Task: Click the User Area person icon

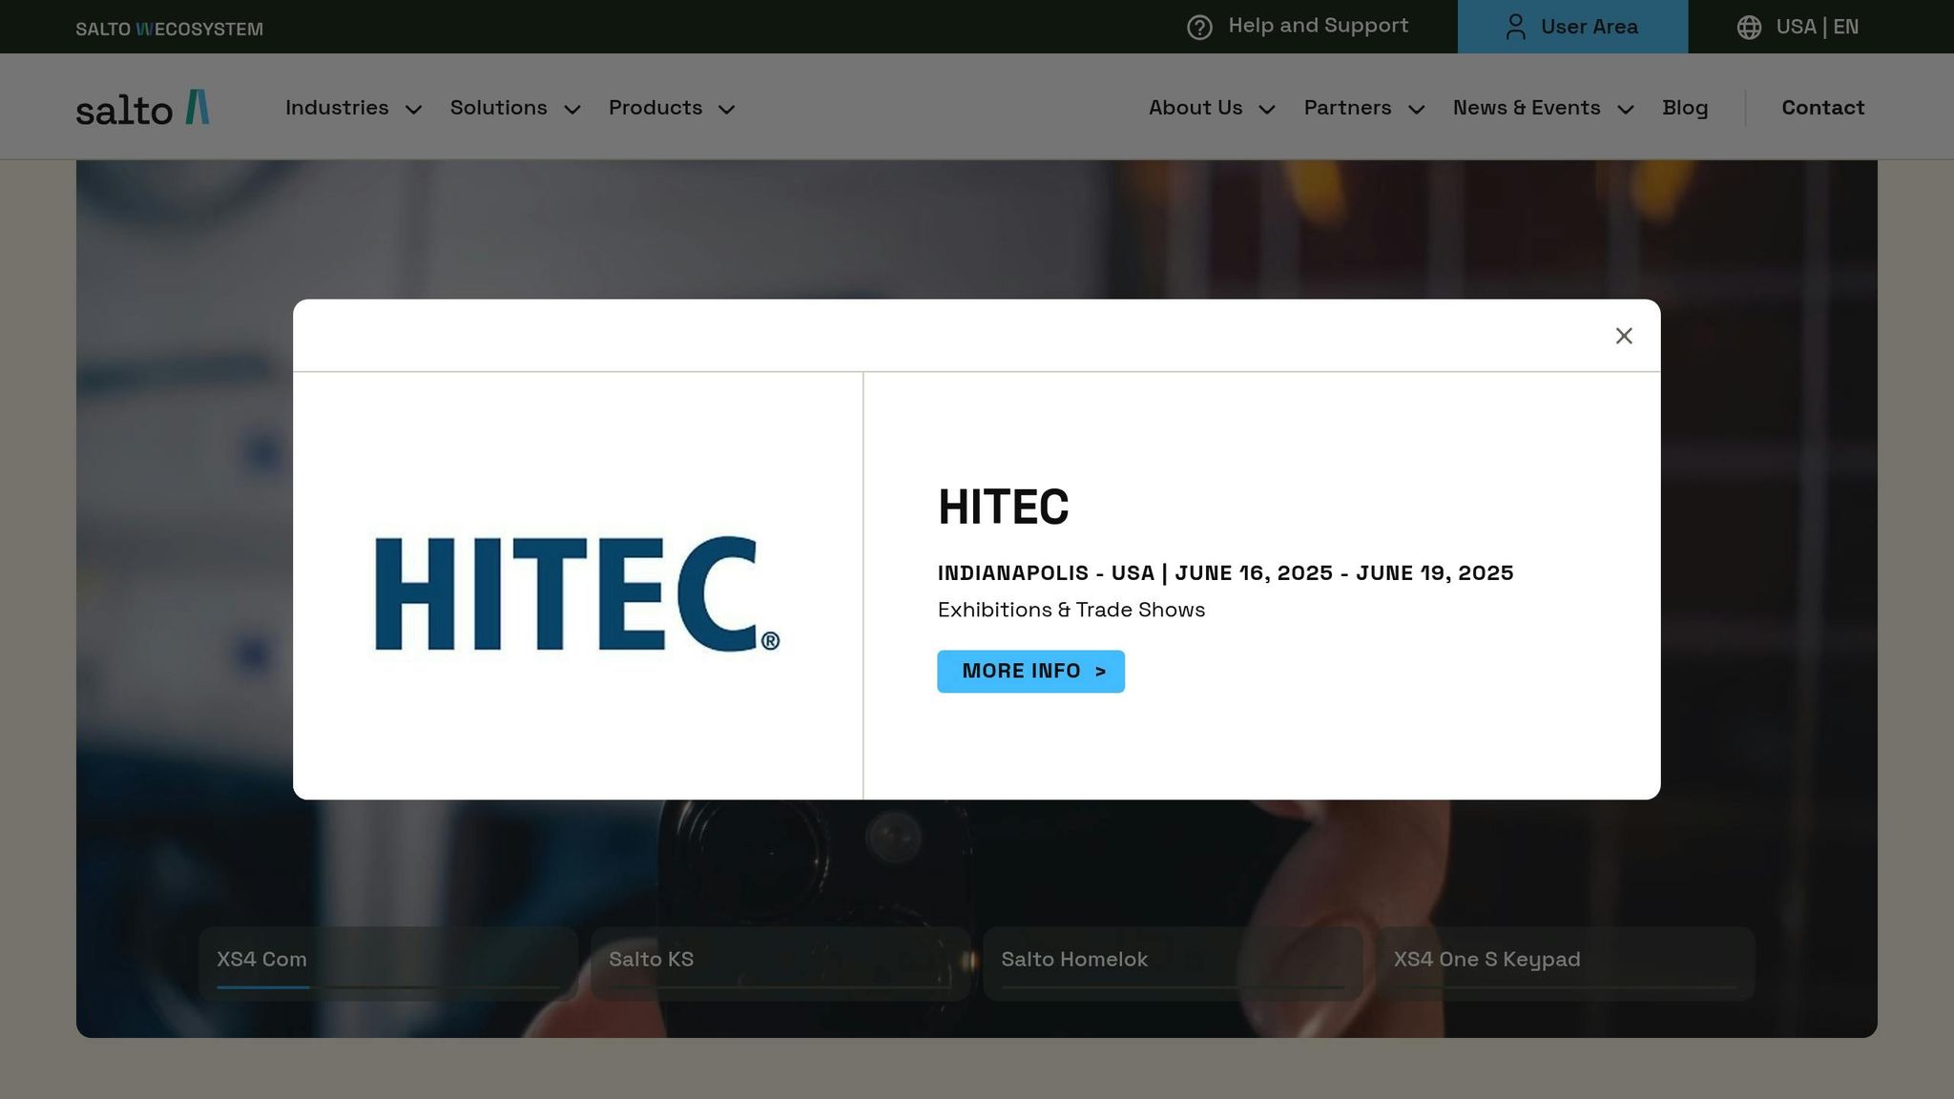Action: click(1515, 27)
